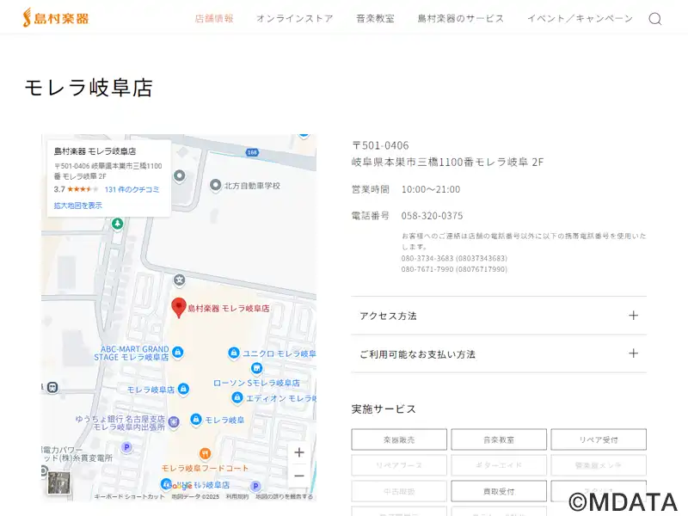Click the mobile number 080-7671-7990
The width and height of the screenshot is (688, 516).
(454, 269)
